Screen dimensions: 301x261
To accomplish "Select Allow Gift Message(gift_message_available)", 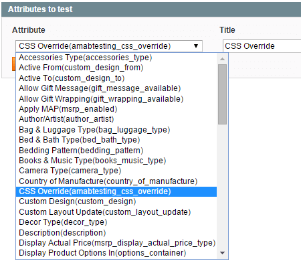I will tap(116, 88).
